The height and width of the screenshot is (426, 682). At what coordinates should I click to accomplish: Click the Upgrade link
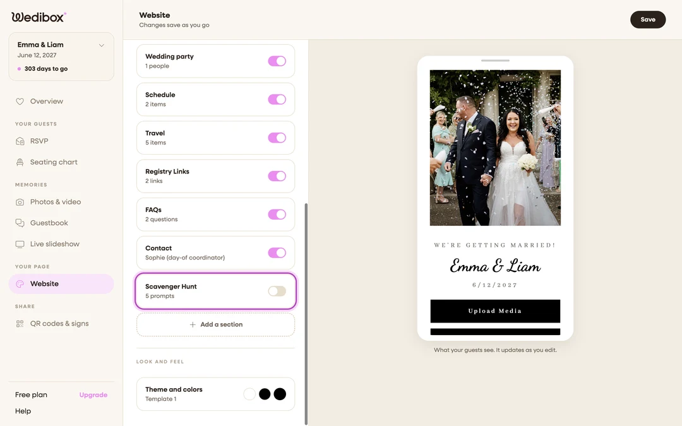pyautogui.click(x=93, y=394)
